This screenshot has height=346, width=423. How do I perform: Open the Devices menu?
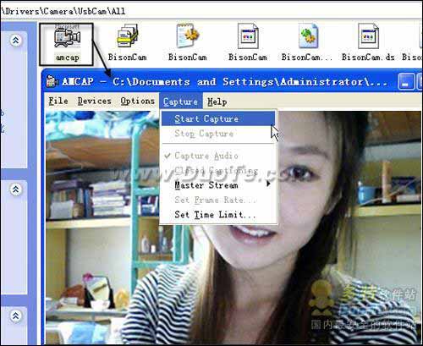(x=94, y=101)
